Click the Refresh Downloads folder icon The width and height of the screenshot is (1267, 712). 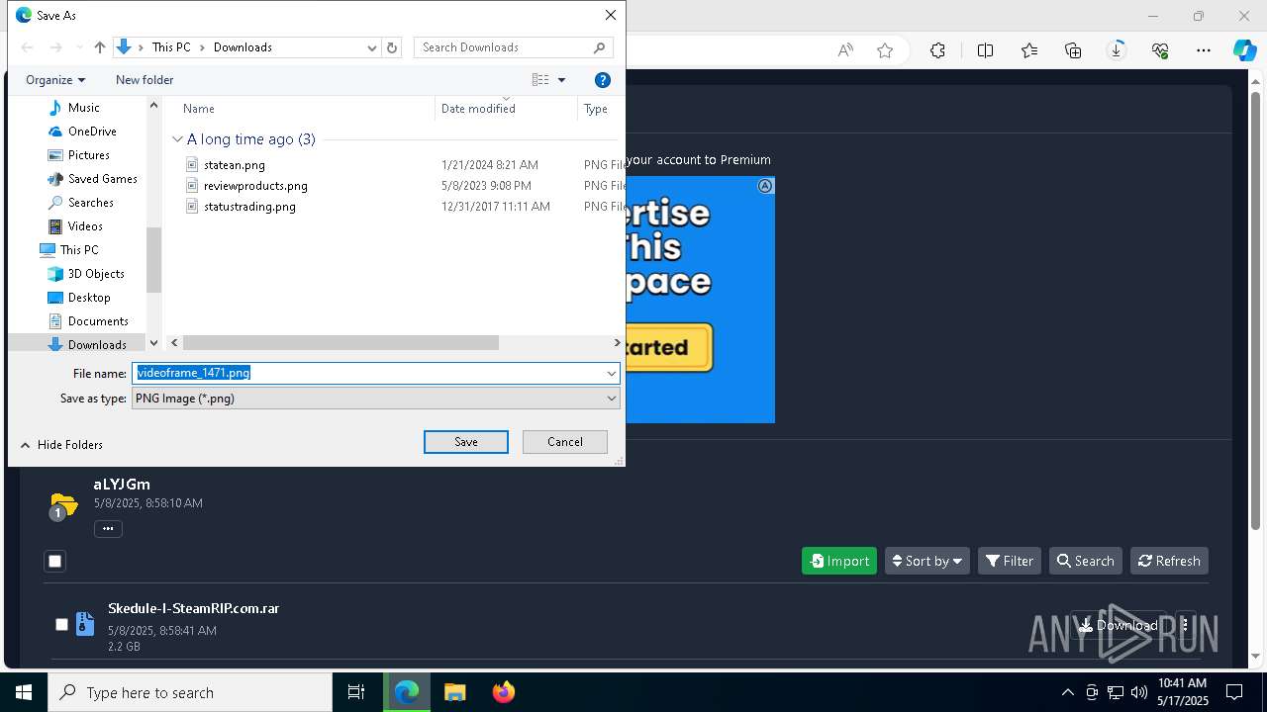click(x=392, y=47)
